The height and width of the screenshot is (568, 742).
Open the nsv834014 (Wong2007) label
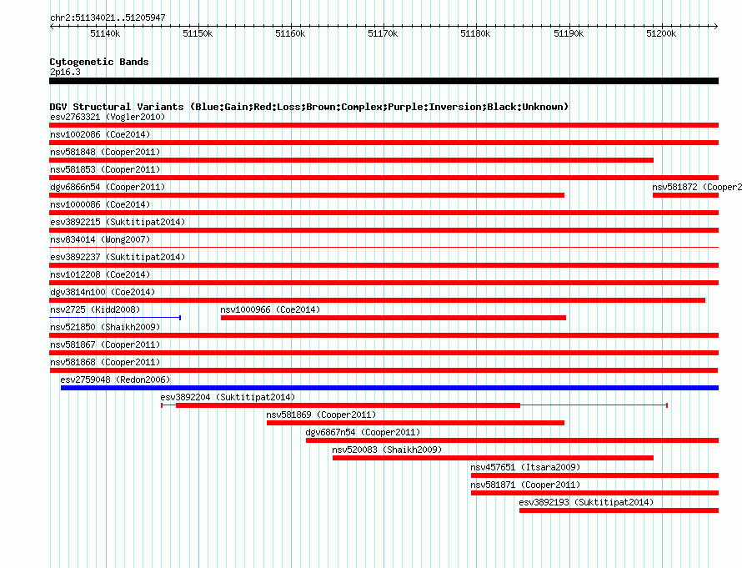(x=100, y=239)
